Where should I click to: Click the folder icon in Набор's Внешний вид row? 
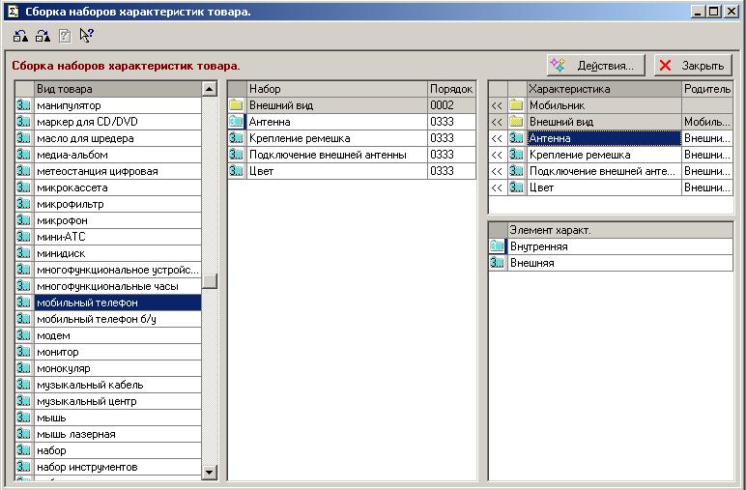pyautogui.click(x=236, y=105)
